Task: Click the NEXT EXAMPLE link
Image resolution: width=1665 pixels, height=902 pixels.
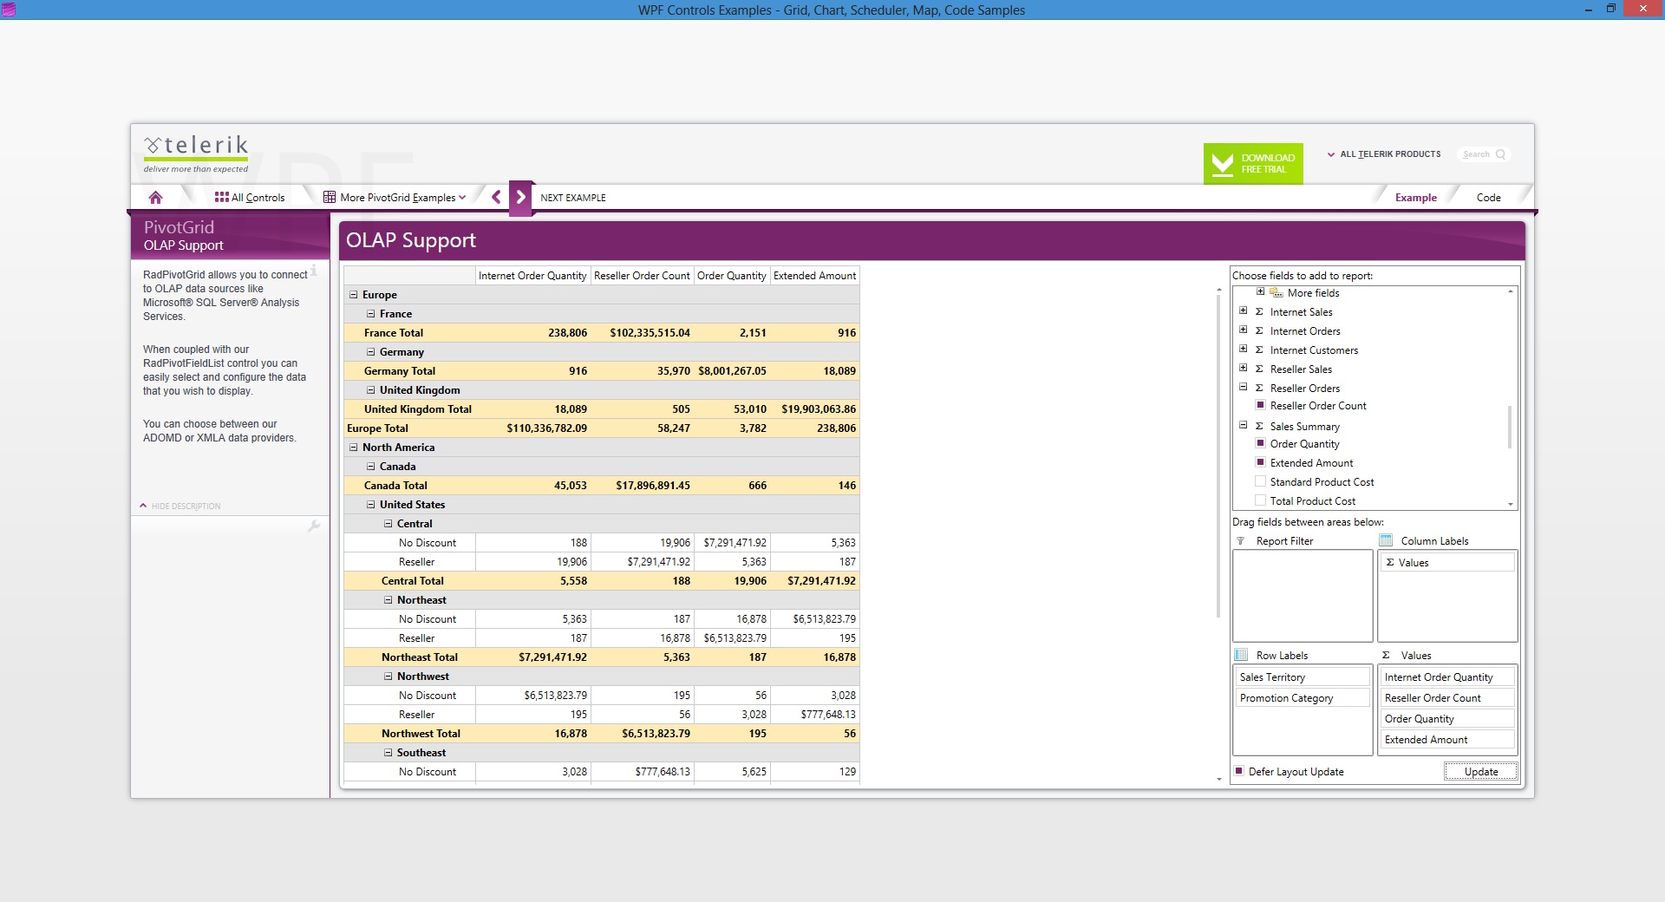Action: tap(573, 198)
